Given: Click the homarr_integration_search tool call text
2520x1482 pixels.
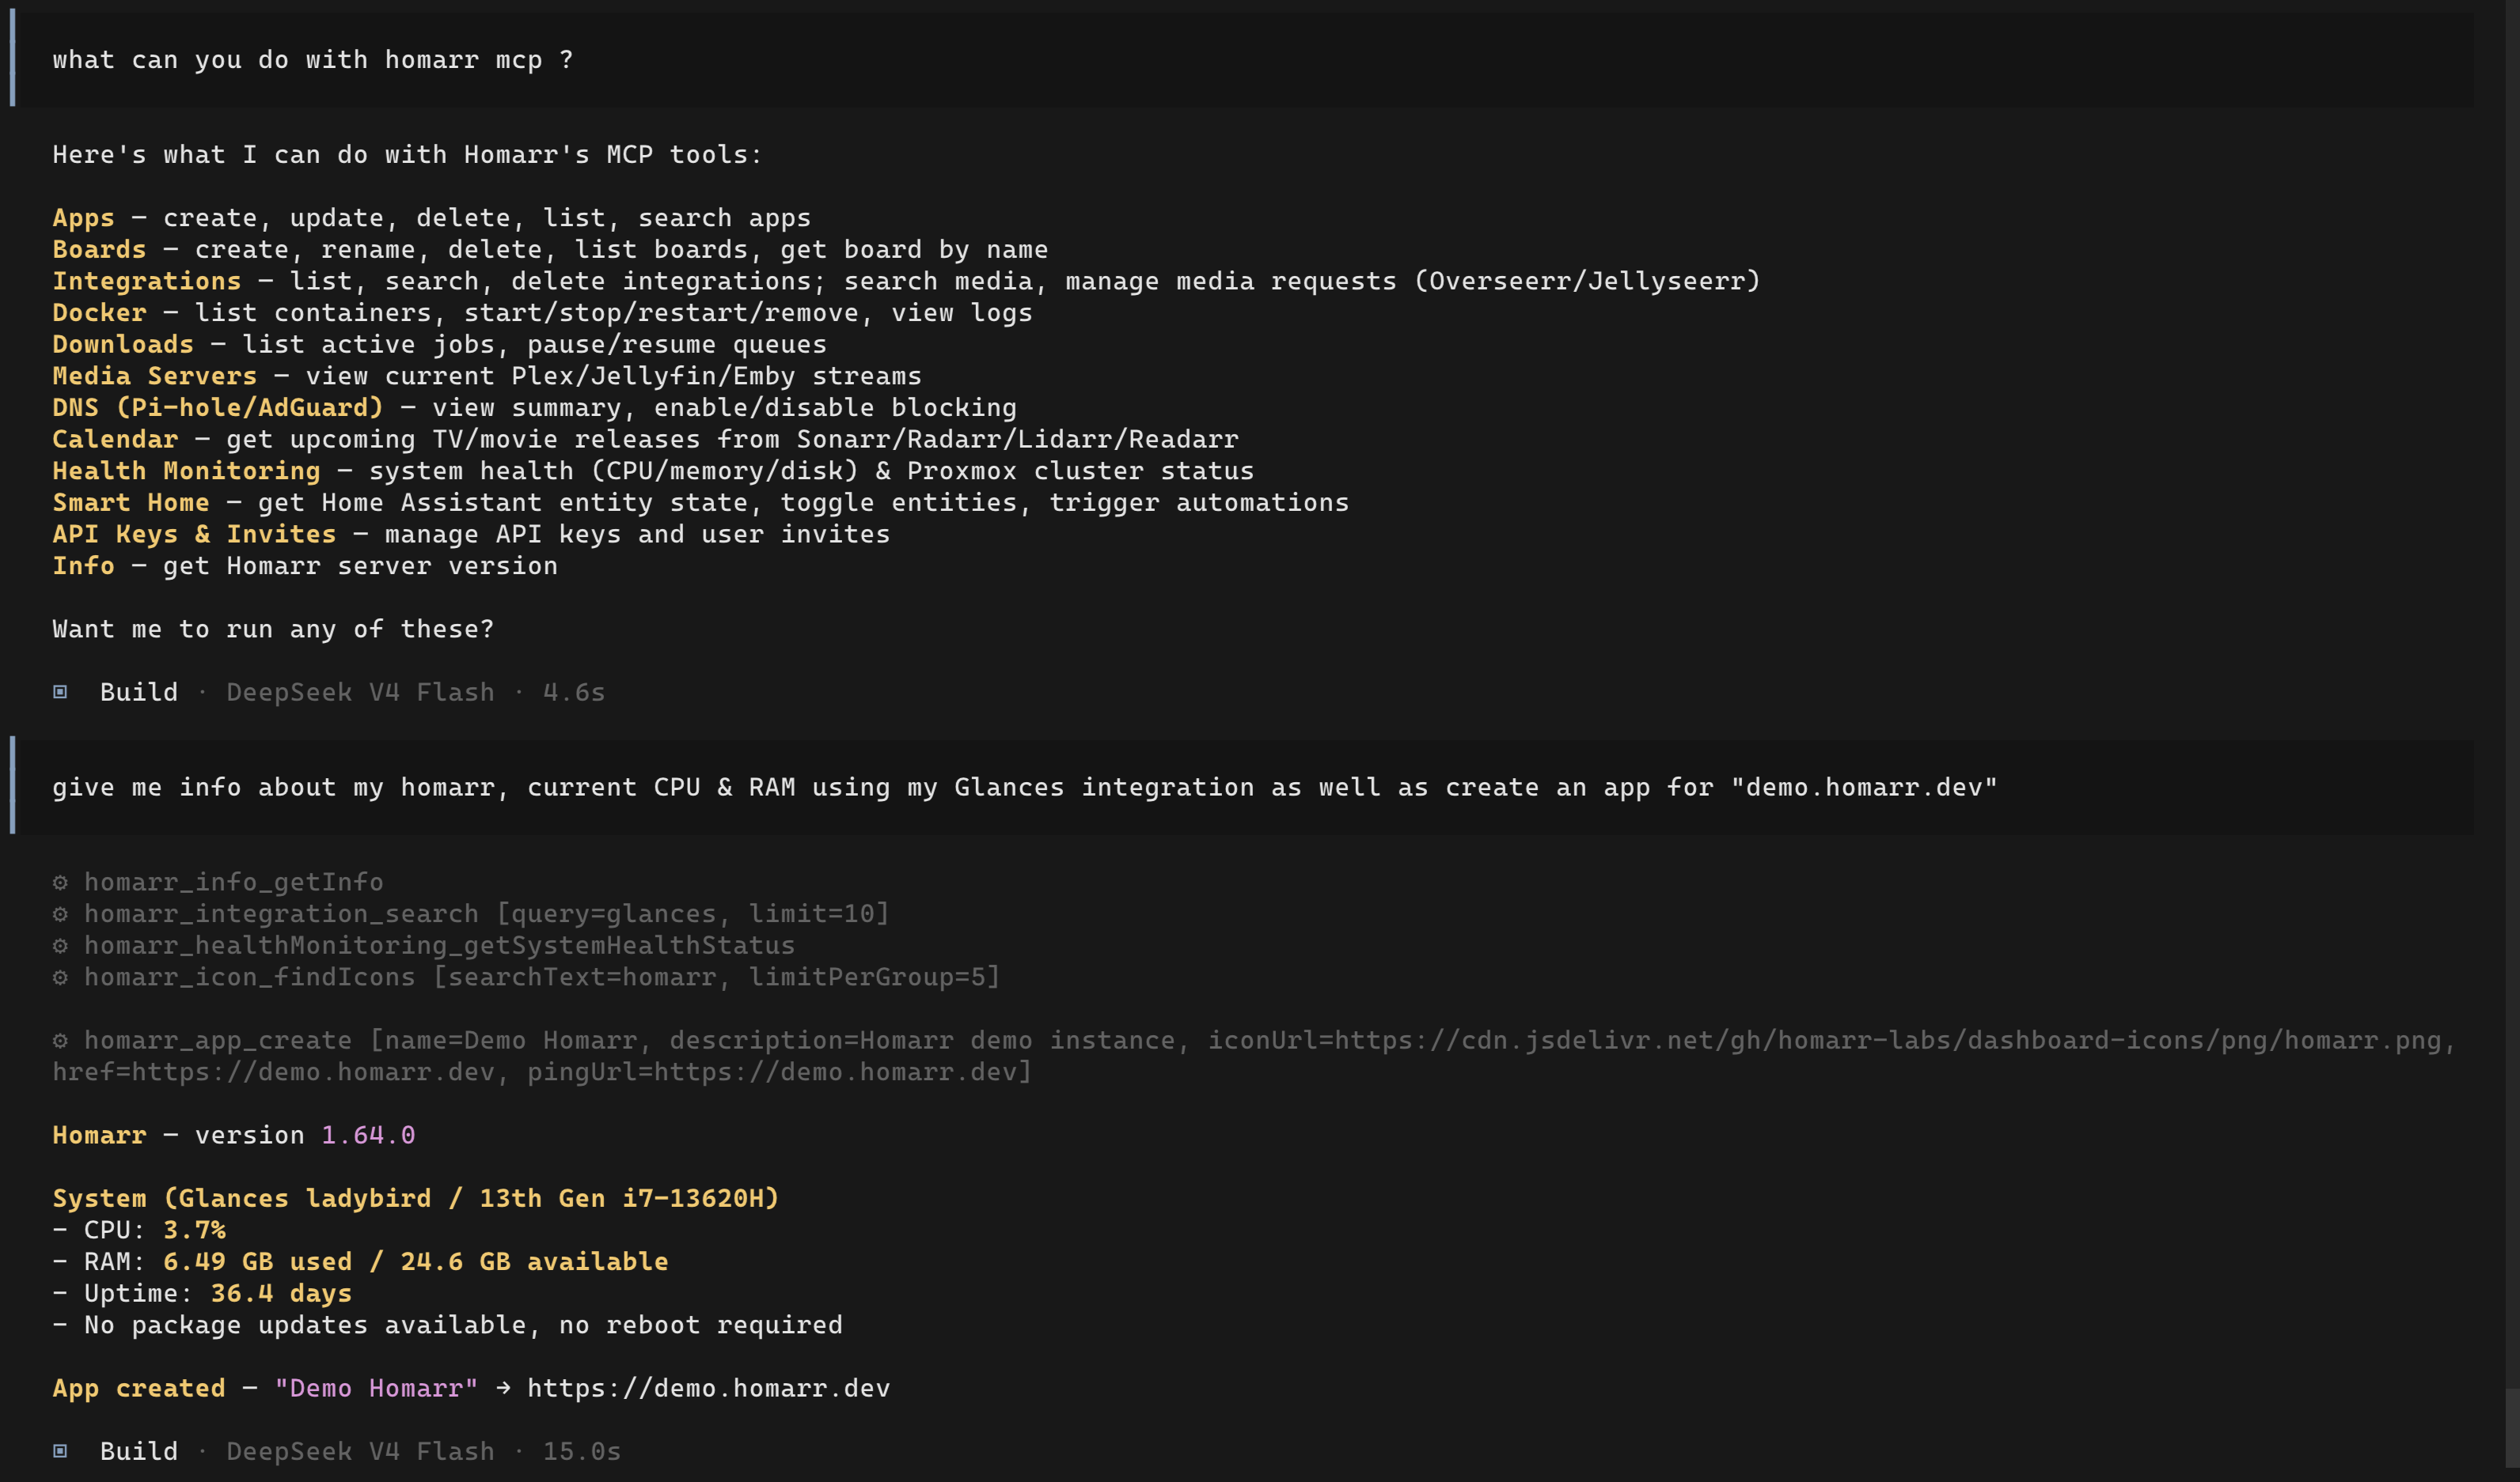Looking at the screenshot, I should tap(486, 914).
